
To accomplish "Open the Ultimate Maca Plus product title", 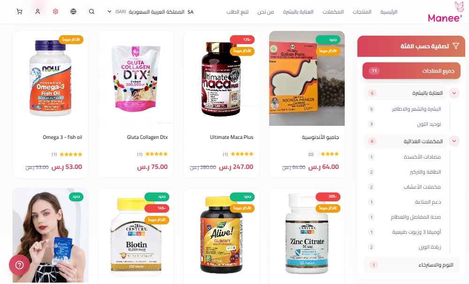I will tap(232, 137).
